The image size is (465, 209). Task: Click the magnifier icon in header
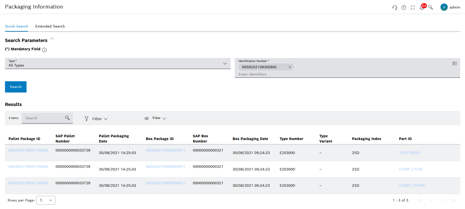click(431, 7)
